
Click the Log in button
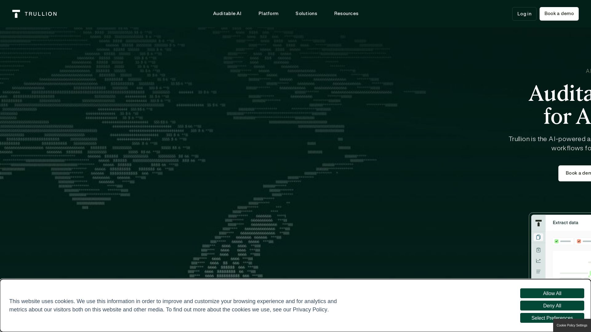coord(524,14)
